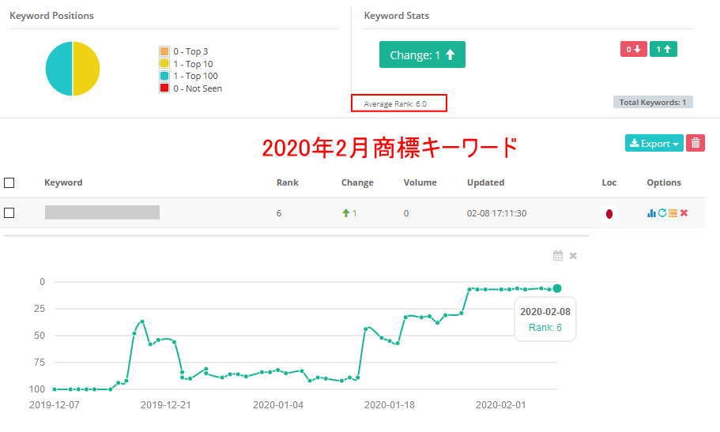The image size is (720, 432).
Task: Click the large 2020-02-08 data point on chart
Action: point(557,288)
